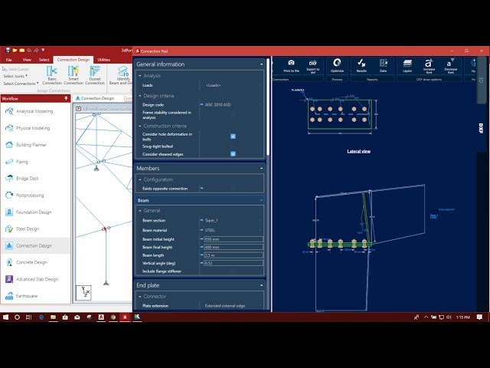Image resolution: width=490 pixels, height=368 pixels.
Task: Select Connection Design workflow item
Action: point(35,245)
